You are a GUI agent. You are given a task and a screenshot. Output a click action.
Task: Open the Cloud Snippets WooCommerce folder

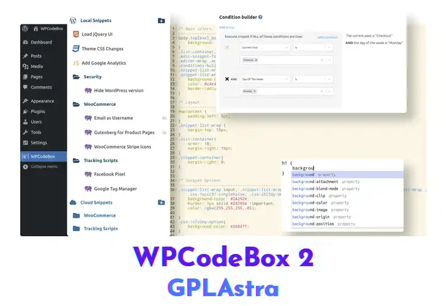point(100,215)
